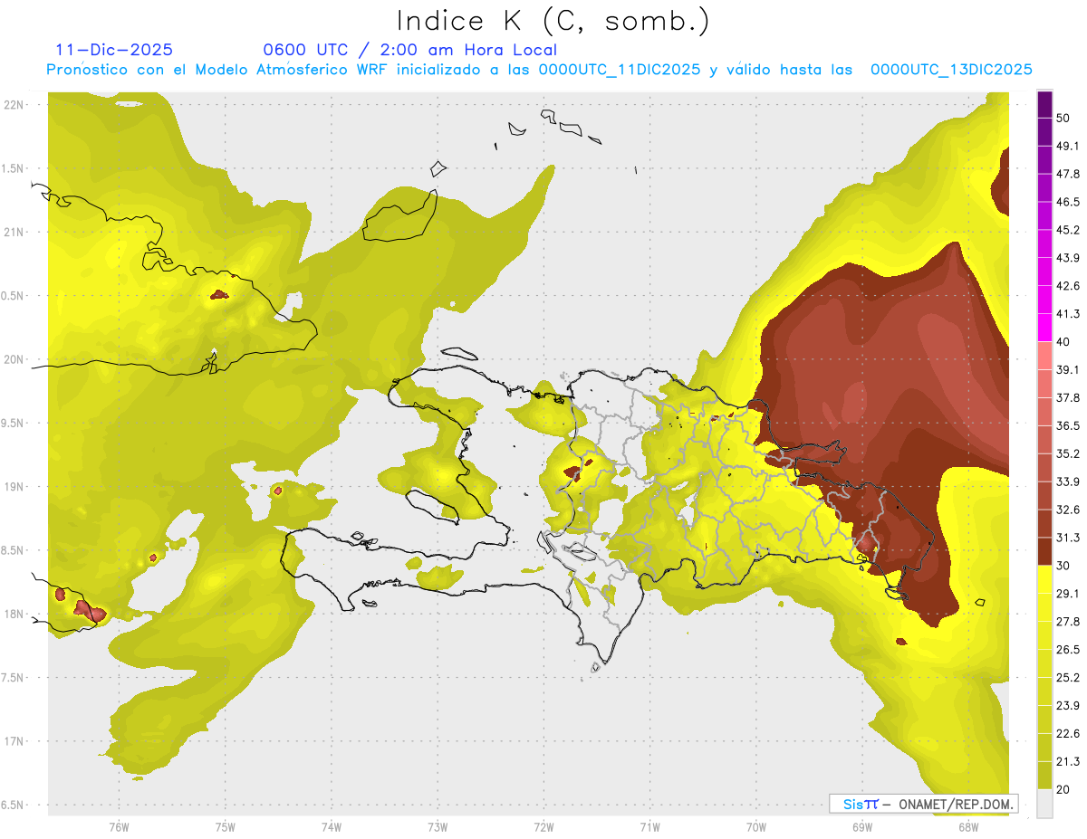Click the color scale value '30'
This screenshot has width=1087, height=839.
click(1064, 566)
